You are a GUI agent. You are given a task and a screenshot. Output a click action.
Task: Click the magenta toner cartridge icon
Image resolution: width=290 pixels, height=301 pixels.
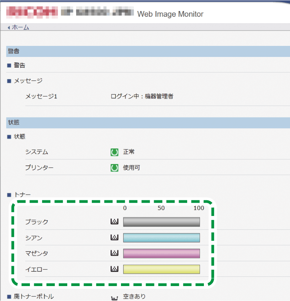pos(114,253)
